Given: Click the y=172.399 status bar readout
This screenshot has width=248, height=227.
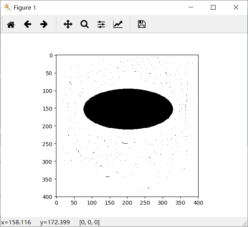Looking at the screenshot, I should coord(55,222).
